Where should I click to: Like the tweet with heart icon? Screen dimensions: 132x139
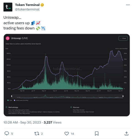point(67,134)
